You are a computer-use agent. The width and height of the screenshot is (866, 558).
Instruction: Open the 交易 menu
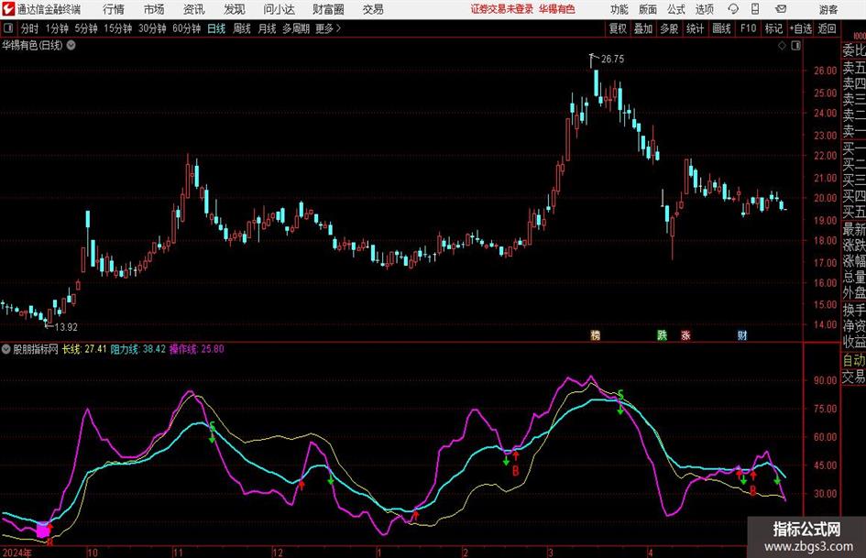click(373, 9)
